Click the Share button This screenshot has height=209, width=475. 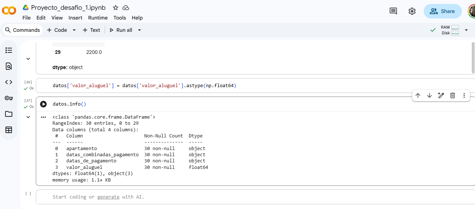click(x=442, y=11)
